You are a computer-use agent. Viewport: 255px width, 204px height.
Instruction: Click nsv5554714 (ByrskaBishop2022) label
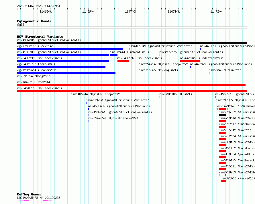coord(163,64)
